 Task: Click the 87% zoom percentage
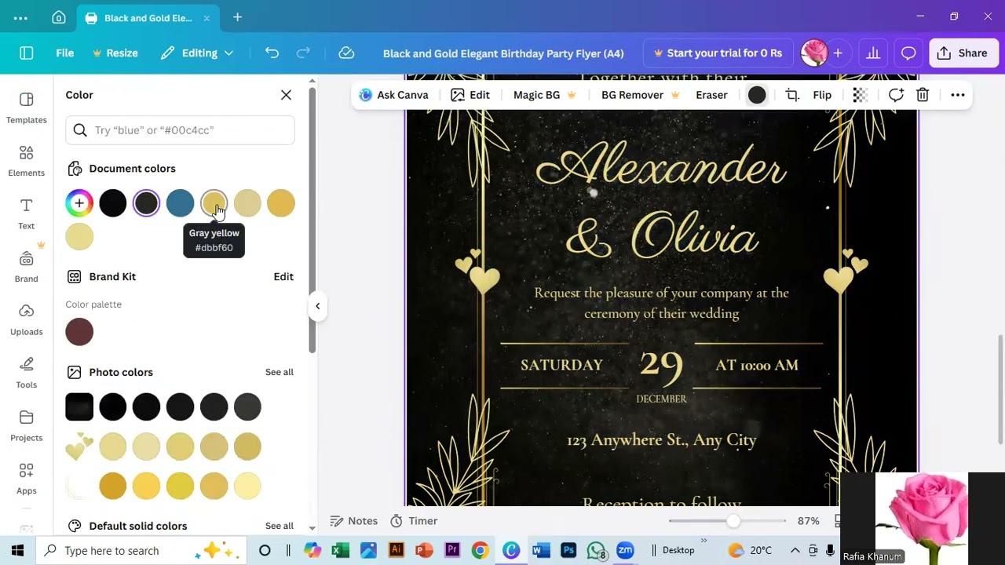click(x=808, y=521)
